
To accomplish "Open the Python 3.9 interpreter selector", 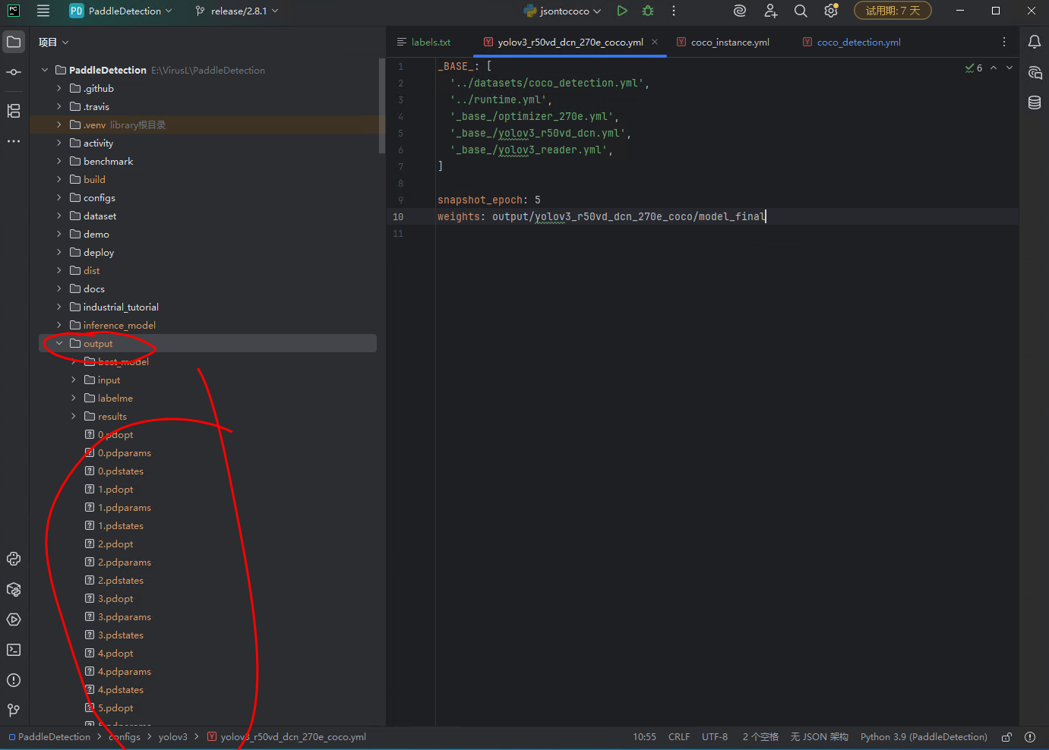I will pos(924,737).
